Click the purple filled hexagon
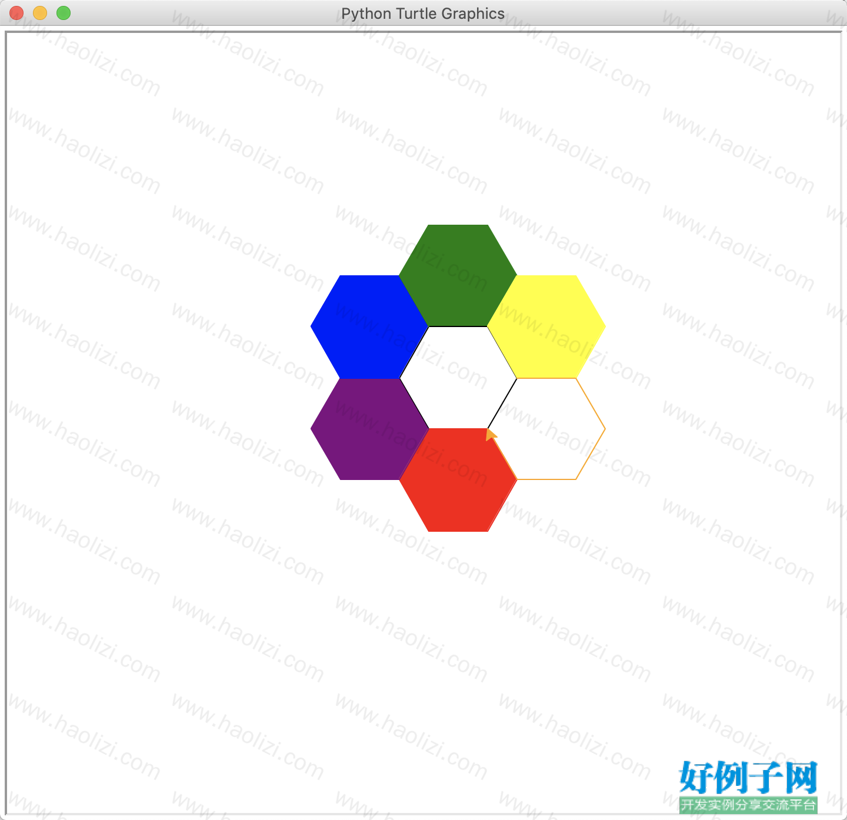Viewport: 847px width, 820px height. (369, 429)
